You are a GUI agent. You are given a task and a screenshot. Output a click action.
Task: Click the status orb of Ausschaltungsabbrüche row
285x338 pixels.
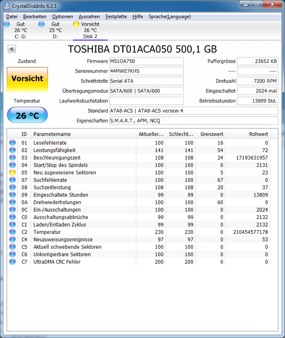12,217
